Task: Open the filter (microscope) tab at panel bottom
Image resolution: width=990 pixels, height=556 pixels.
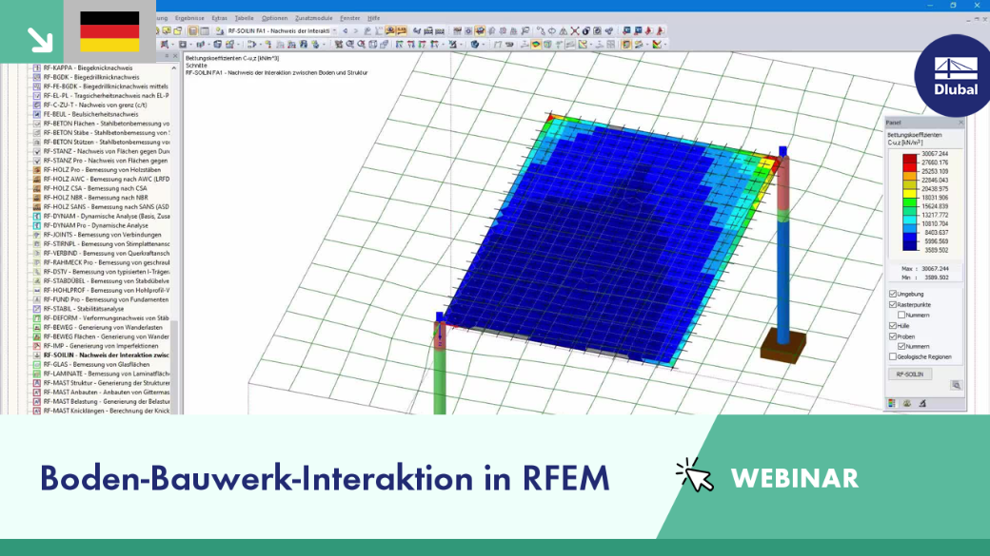Action: [922, 403]
